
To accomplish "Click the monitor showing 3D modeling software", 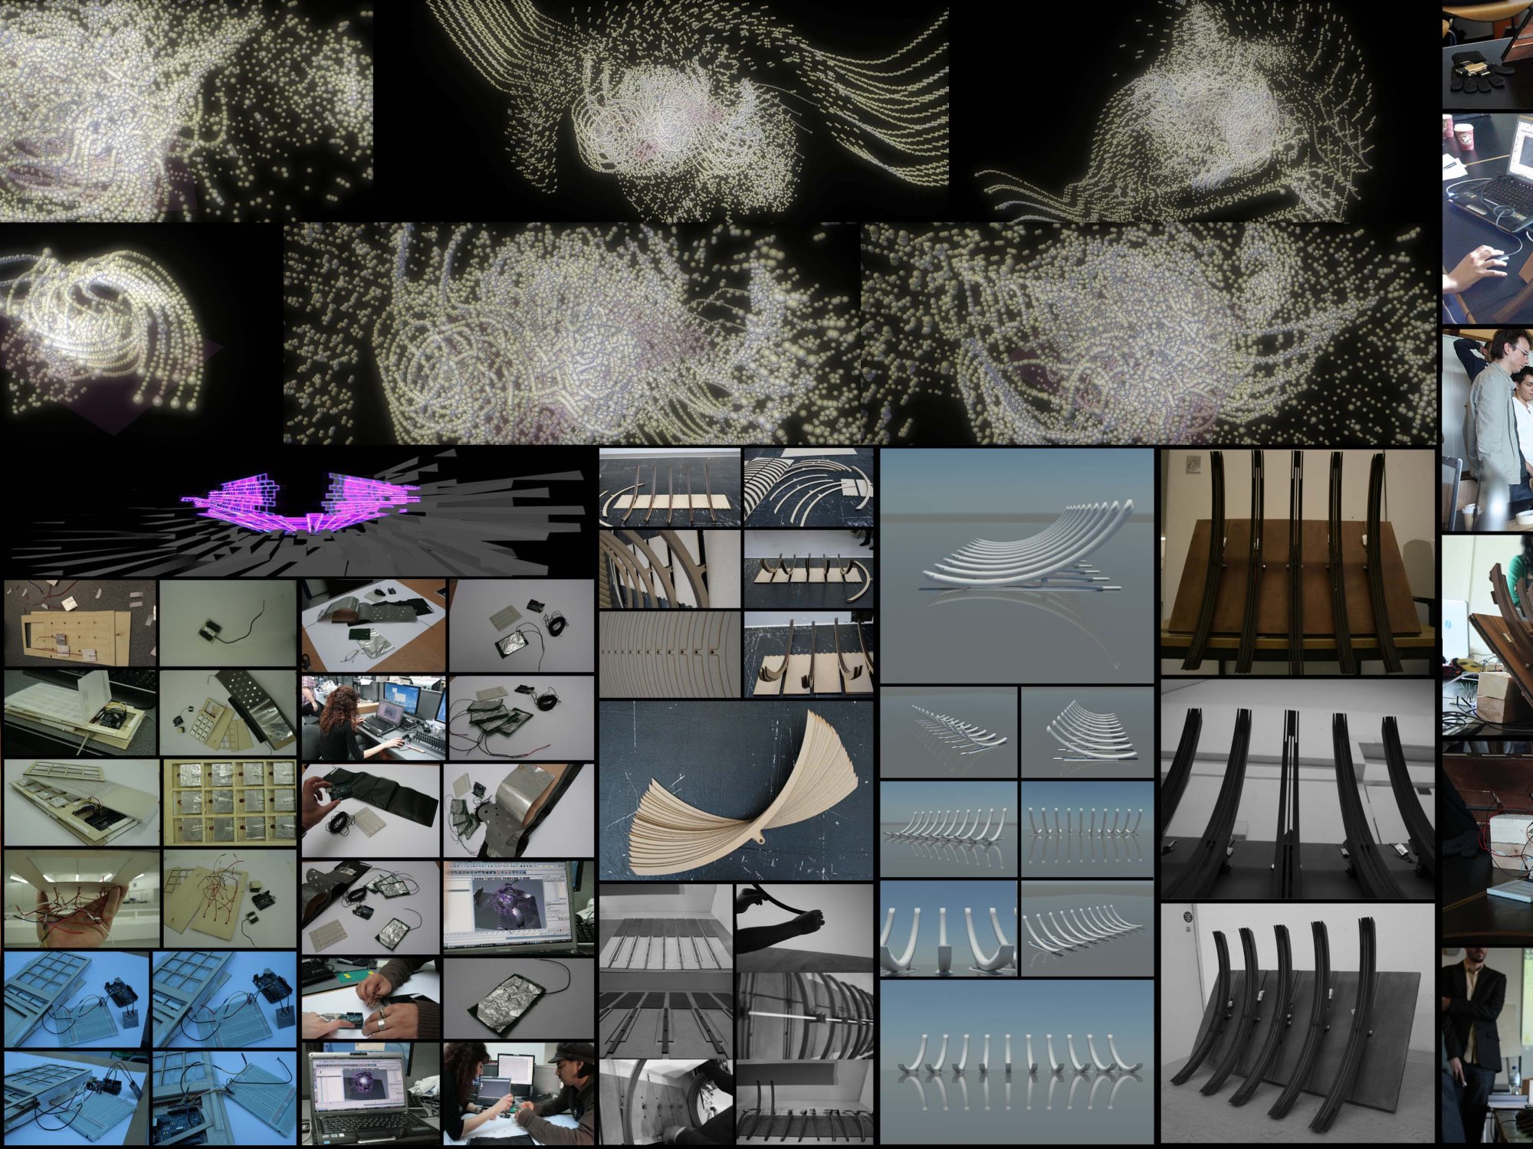I will pyautogui.click(x=518, y=907).
